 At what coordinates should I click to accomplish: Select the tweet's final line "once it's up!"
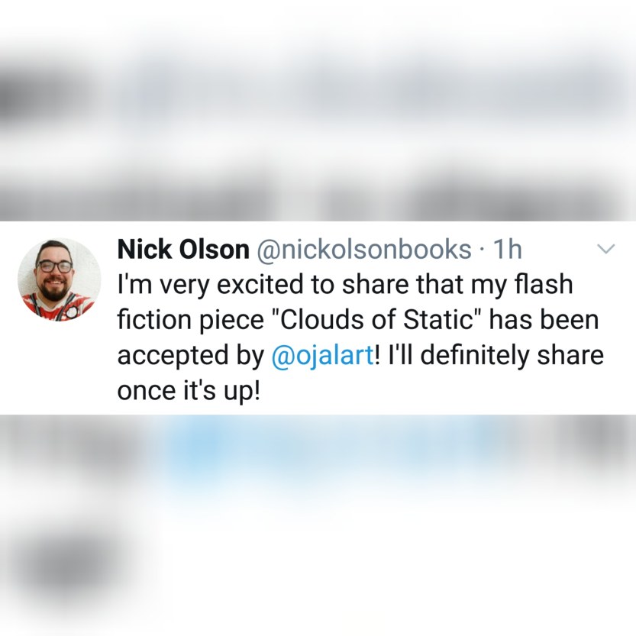pos(188,391)
